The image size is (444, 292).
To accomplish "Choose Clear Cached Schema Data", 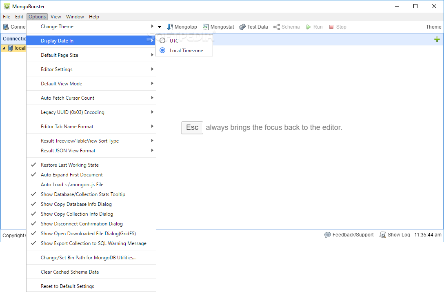I will (91, 272).
